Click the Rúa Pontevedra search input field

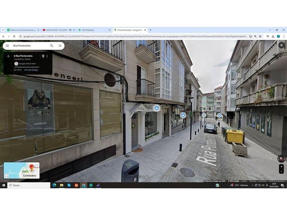pos(29,46)
